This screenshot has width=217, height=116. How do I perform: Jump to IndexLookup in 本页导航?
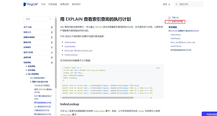click(175, 35)
